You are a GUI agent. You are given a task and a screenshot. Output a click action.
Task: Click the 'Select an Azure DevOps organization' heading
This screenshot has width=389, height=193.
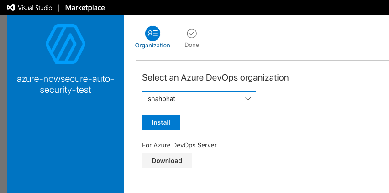[x=216, y=78]
